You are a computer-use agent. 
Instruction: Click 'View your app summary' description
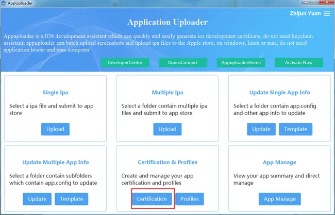[x=276, y=179]
